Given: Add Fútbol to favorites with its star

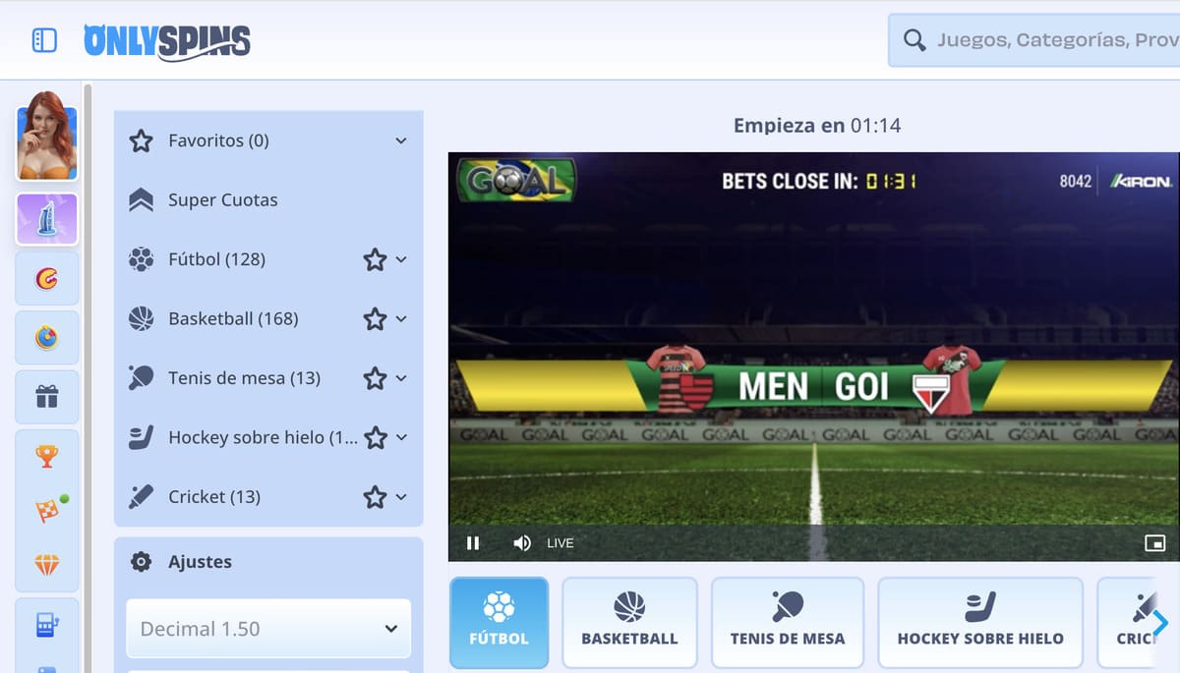Looking at the screenshot, I should (x=375, y=259).
